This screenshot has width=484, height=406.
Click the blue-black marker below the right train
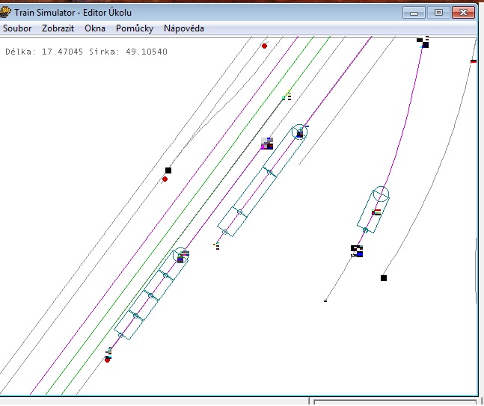click(357, 250)
